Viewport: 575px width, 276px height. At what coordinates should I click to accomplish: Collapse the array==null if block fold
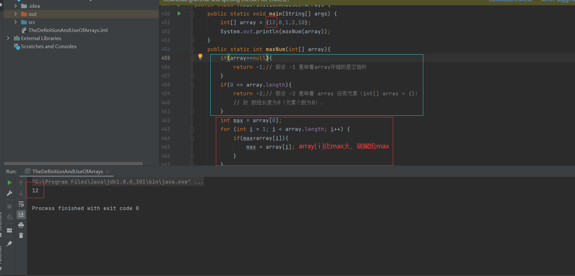(192, 58)
